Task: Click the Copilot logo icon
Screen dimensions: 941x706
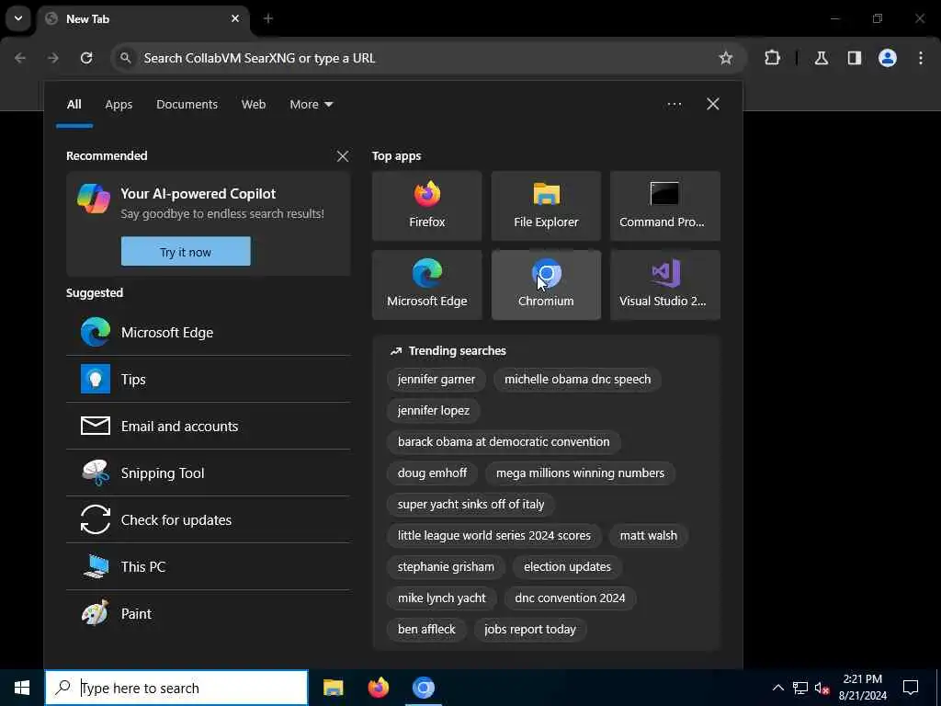Action: 94,199
